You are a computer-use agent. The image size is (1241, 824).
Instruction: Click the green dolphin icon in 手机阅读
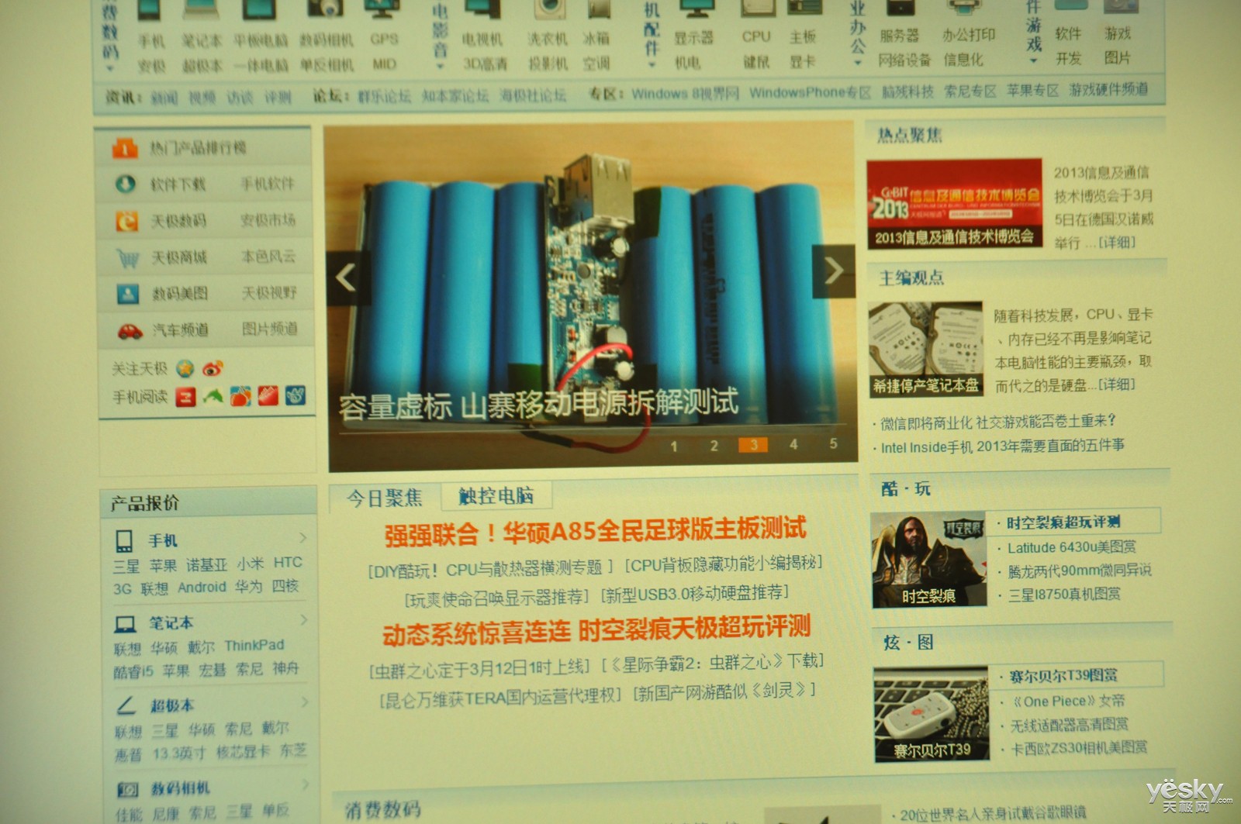(213, 397)
